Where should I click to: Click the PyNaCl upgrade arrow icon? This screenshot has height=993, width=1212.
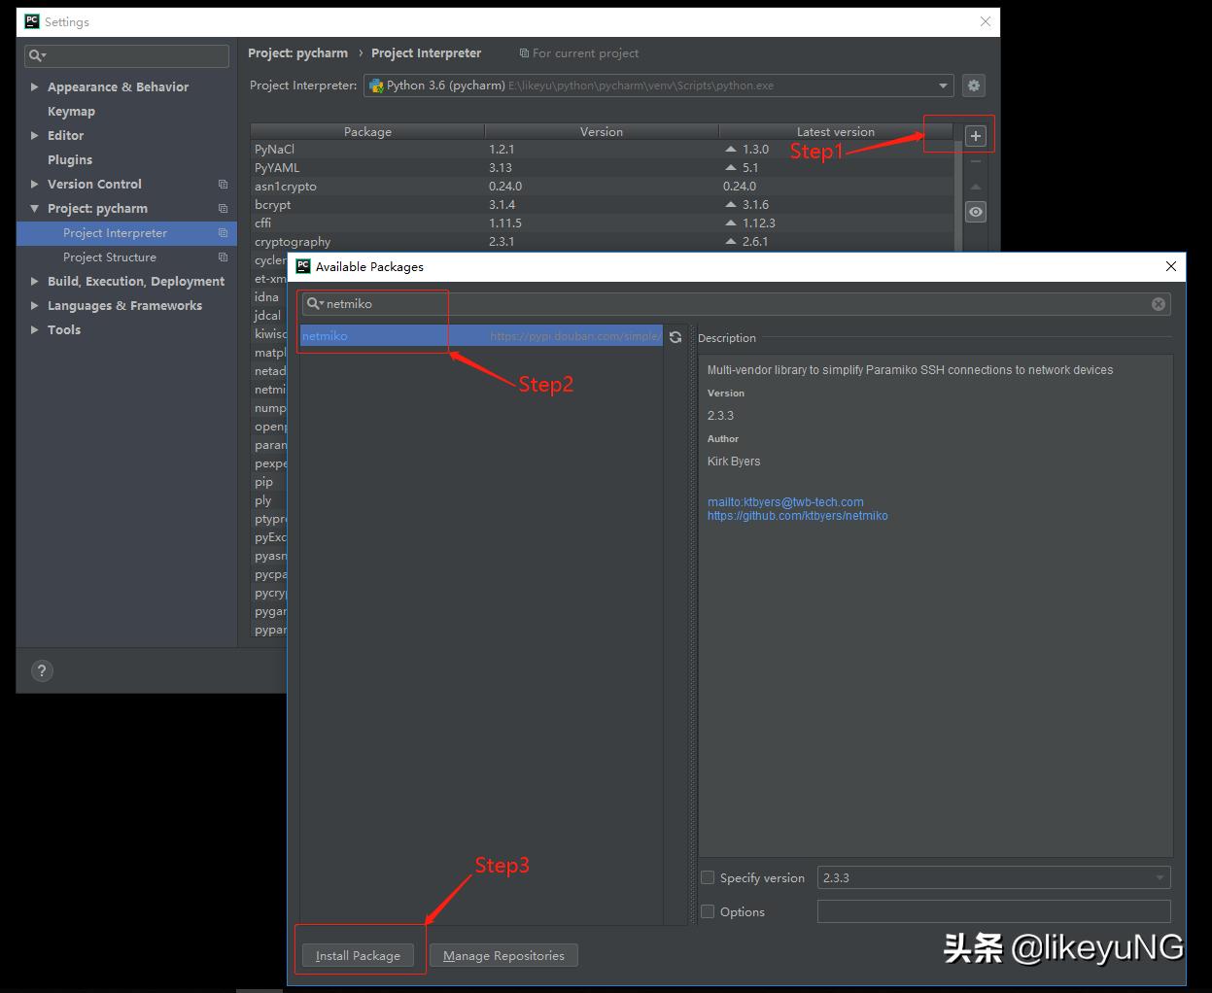(x=731, y=149)
